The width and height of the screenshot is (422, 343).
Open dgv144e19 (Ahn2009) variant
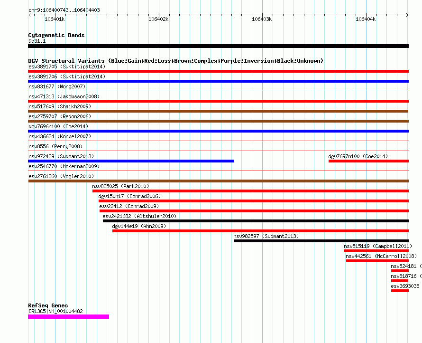point(139,226)
